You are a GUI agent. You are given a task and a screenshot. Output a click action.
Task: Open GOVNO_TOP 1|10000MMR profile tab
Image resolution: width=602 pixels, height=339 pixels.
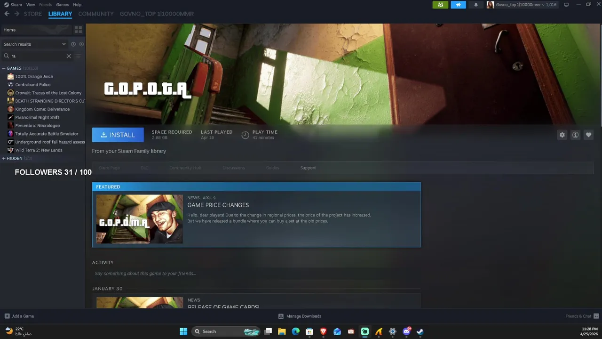click(157, 14)
